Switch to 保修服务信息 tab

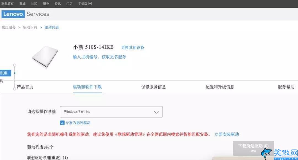(x=153, y=87)
